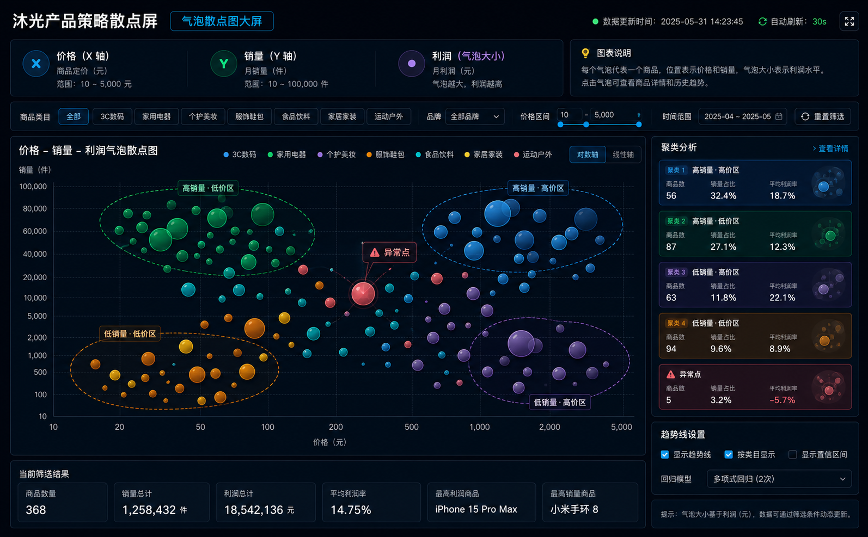
Task: Filter by 个护美妆 category
Action: click(203, 116)
